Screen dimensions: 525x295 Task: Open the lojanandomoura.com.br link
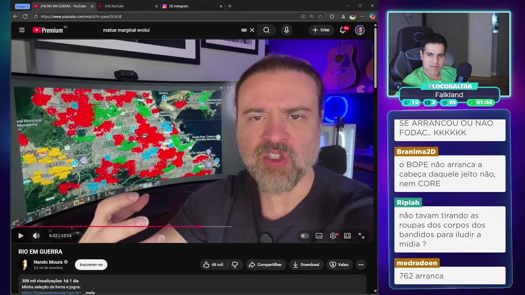coord(51,293)
